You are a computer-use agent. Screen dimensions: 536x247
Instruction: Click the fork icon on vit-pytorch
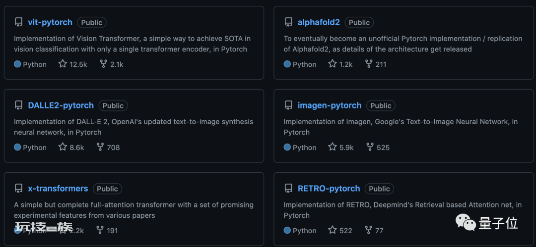pyautogui.click(x=103, y=64)
